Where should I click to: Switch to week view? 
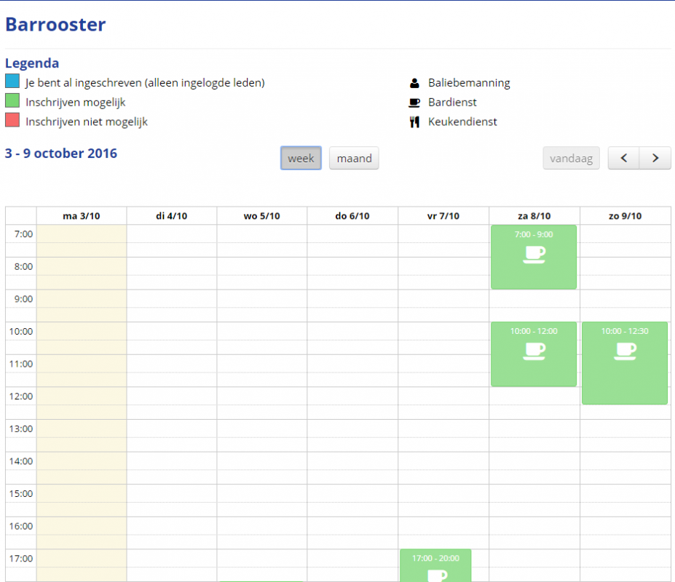(x=301, y=158)
